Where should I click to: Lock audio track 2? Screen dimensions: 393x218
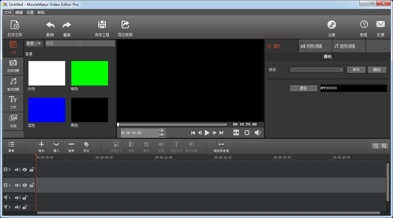(25, 207)
